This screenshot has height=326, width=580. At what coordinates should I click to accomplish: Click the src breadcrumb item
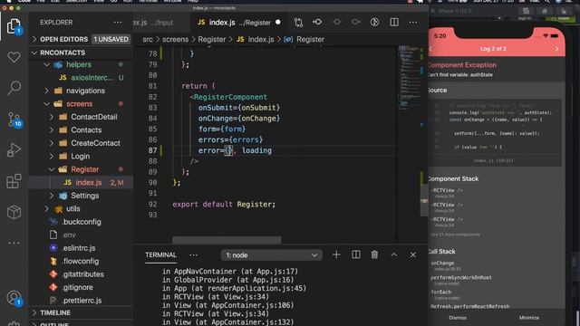[148, 39]
